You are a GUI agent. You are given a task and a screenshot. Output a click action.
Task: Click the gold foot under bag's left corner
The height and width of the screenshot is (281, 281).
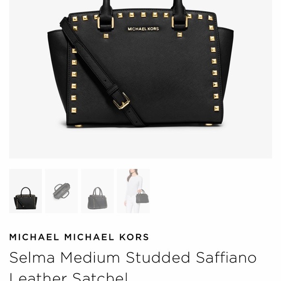click(x=78, y=126)
